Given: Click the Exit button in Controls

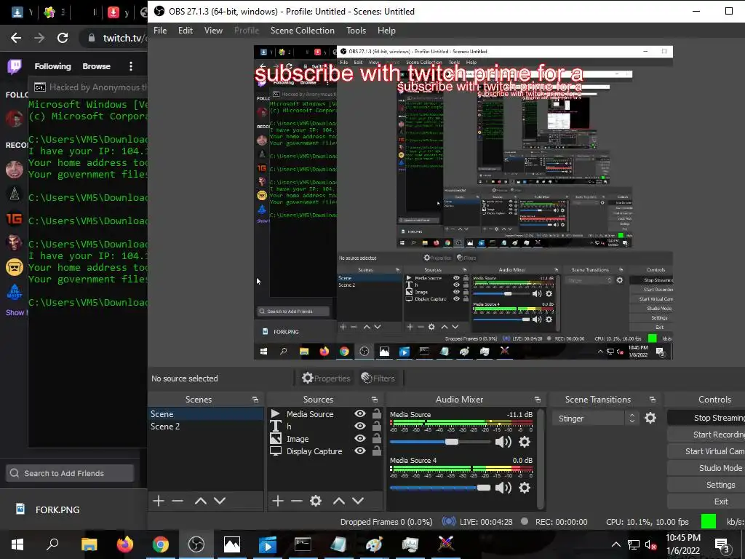Looking at the screenshot, I should (706, 501).
